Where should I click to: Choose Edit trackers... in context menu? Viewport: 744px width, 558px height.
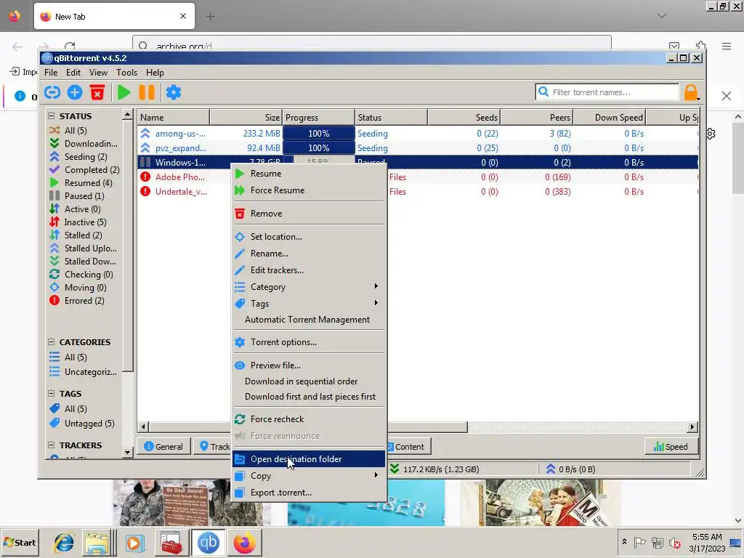point(309,270)
